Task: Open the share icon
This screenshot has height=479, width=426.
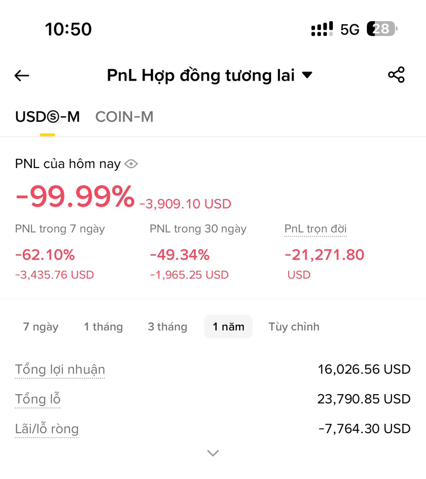Action: pyautogui.click(x=396, y=75)
